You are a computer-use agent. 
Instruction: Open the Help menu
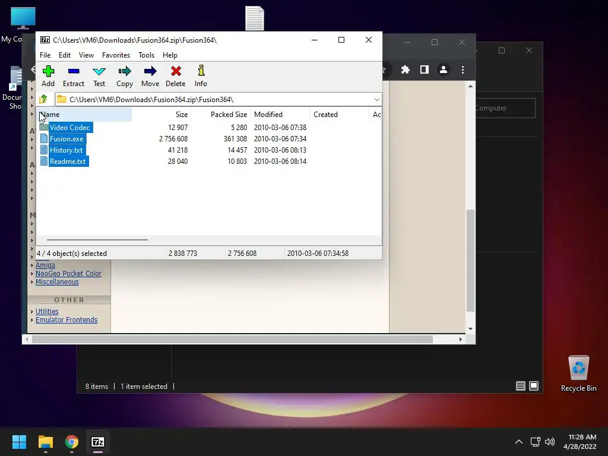point(170,55)
